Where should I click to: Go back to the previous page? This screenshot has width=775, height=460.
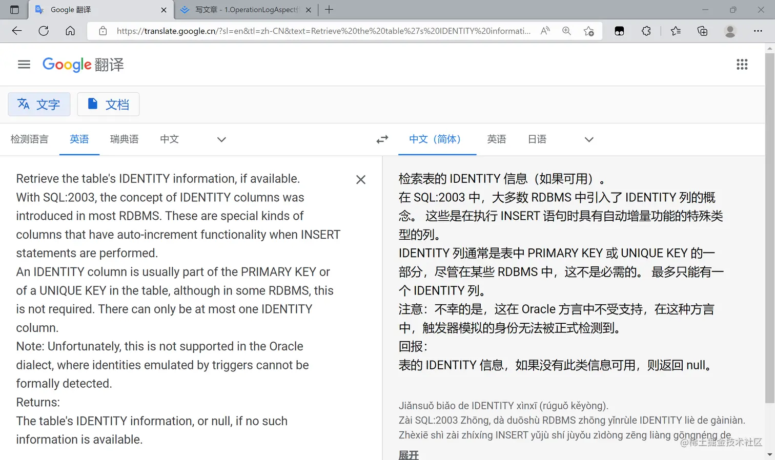17,31
